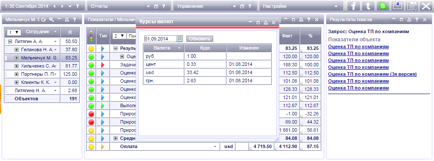Expand the Геланова Н. А. tree node
The height and width of the screenshot is (161, 434).
16,50
